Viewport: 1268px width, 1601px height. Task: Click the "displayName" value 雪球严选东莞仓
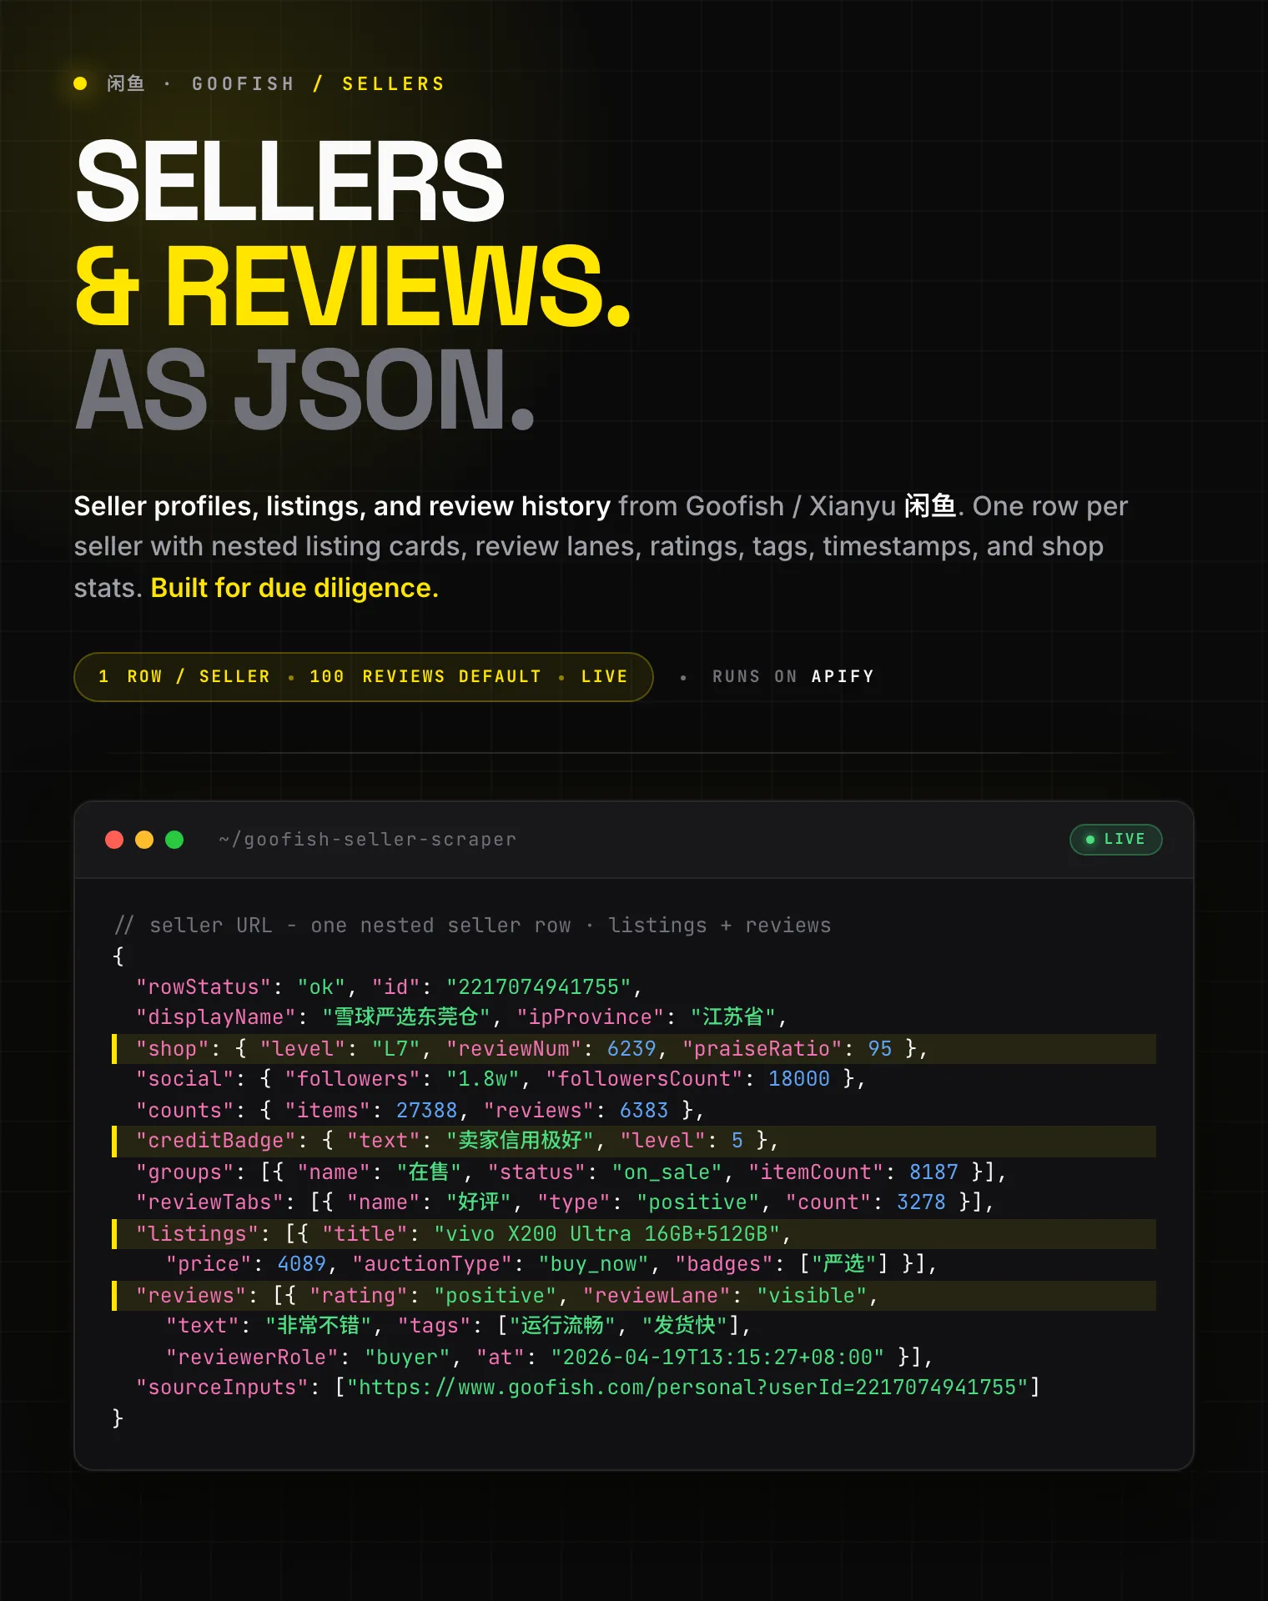405,1017
